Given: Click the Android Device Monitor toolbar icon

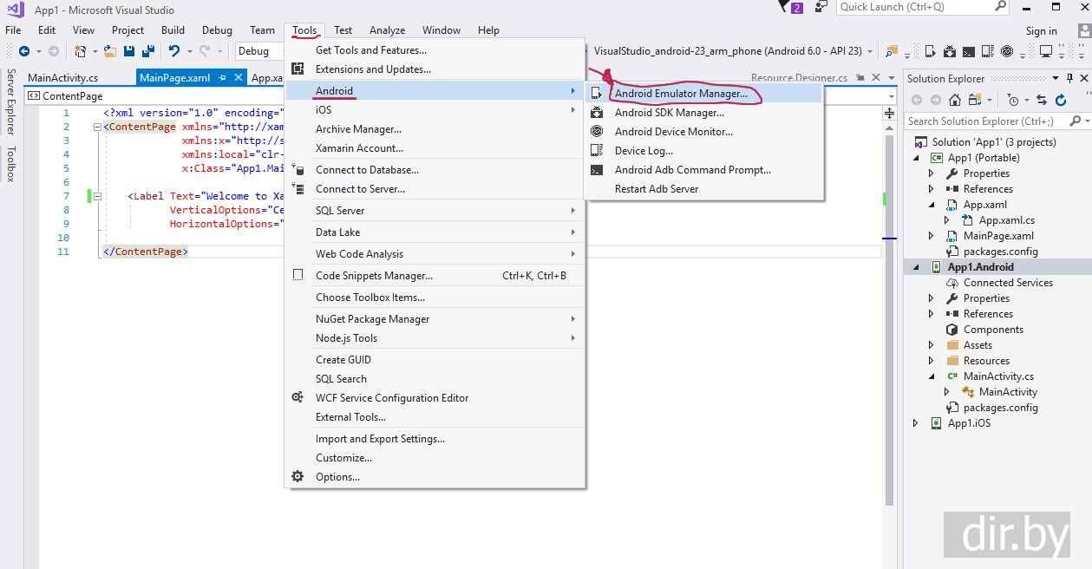Looking at the screenshot, I should [x=1007, y=51].
